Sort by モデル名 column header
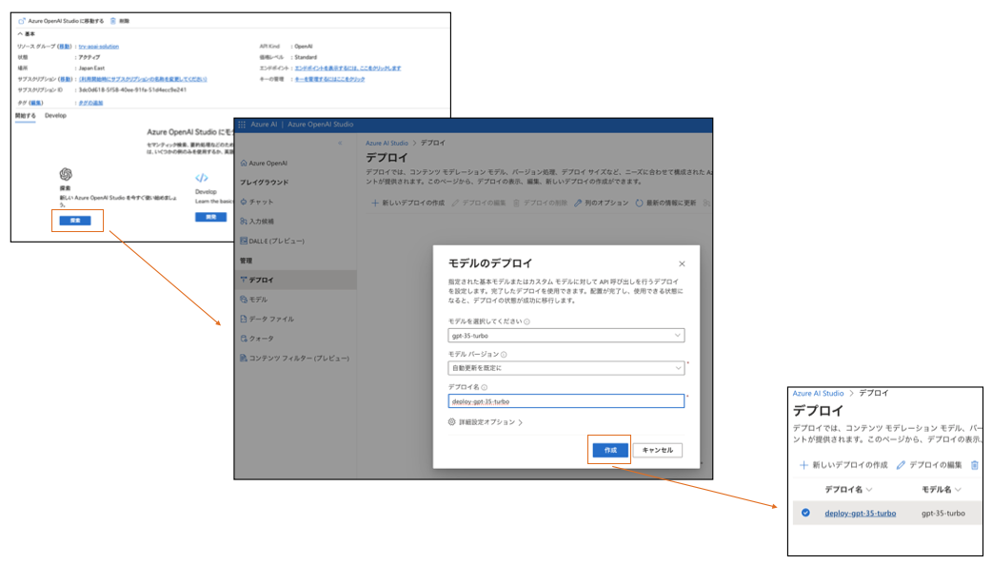Screen dimensions: 992x564 pos(942,490)
